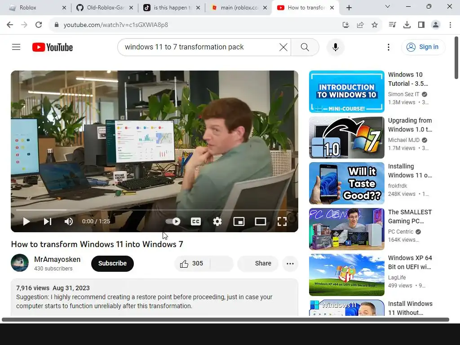This screenshot has height=345, width=460.
Task: Toggle the autoplay switch
Action: [173, 221]
